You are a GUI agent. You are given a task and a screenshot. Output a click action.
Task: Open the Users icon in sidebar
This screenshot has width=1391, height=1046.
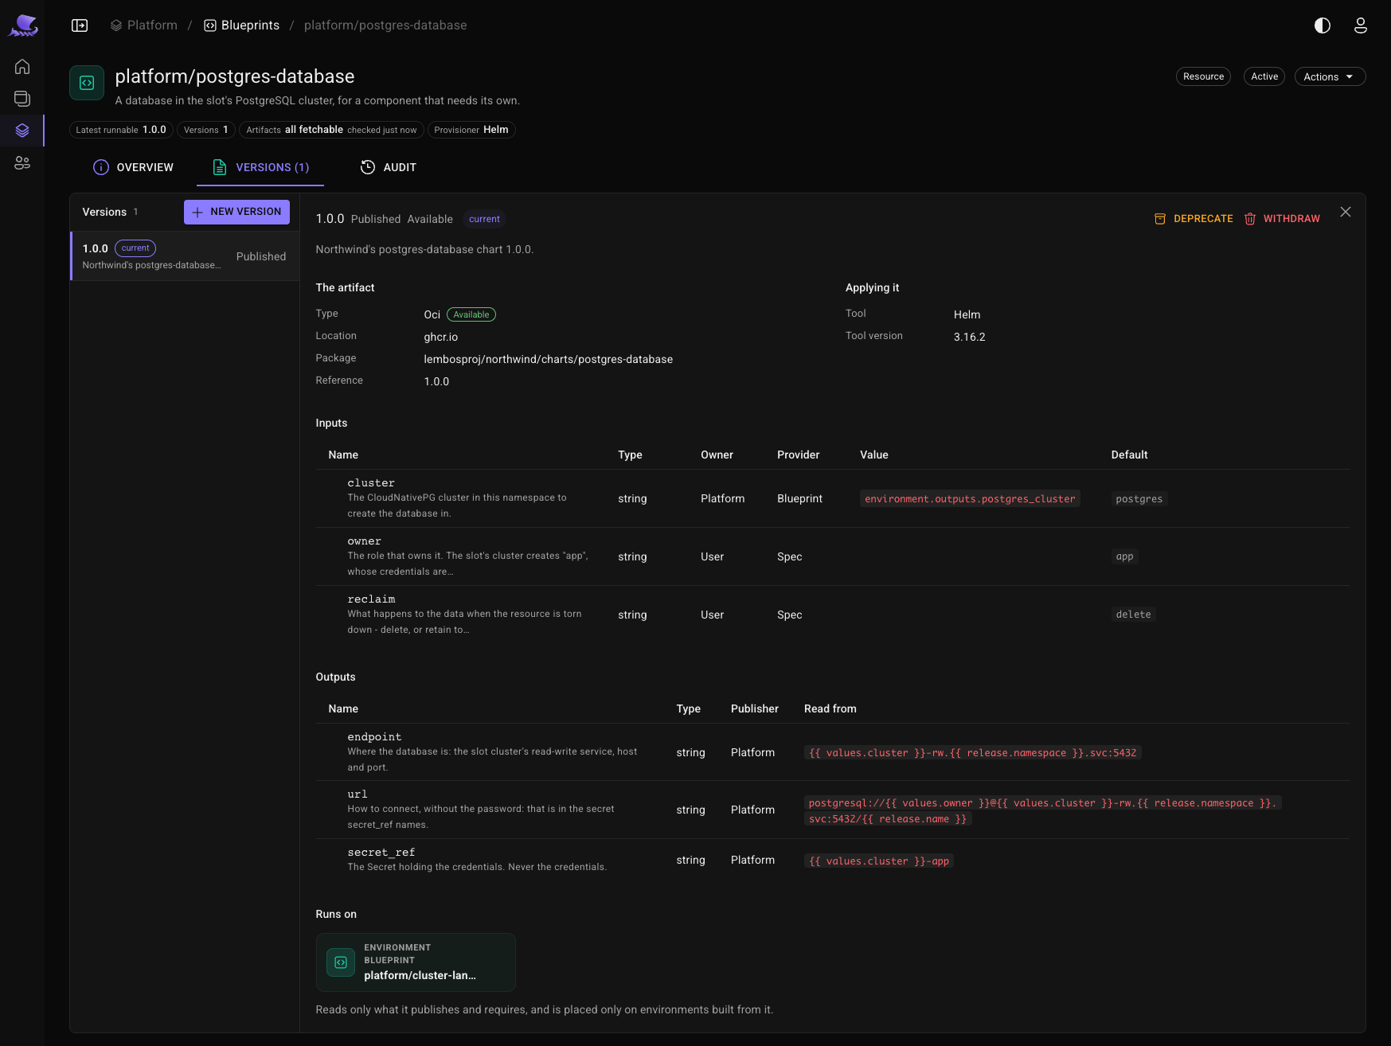(22, 163)
